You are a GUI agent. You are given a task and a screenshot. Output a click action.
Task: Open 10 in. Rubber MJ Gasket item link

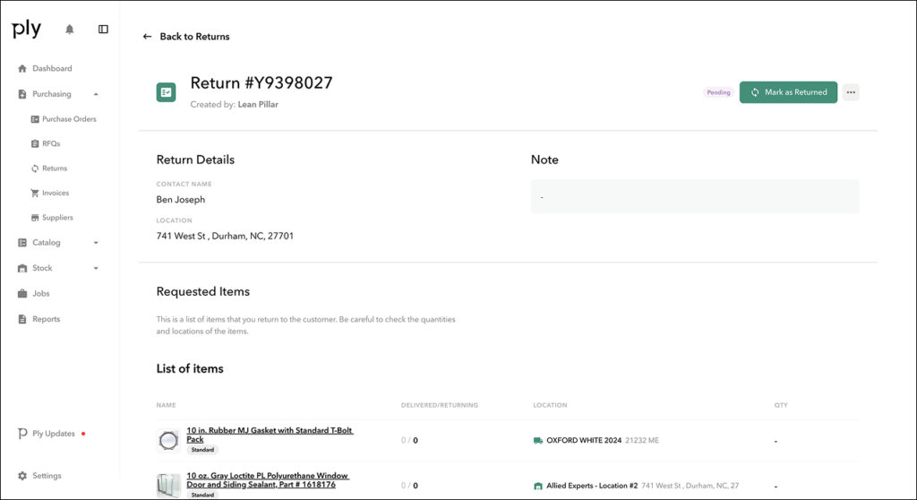click(270, 435)
